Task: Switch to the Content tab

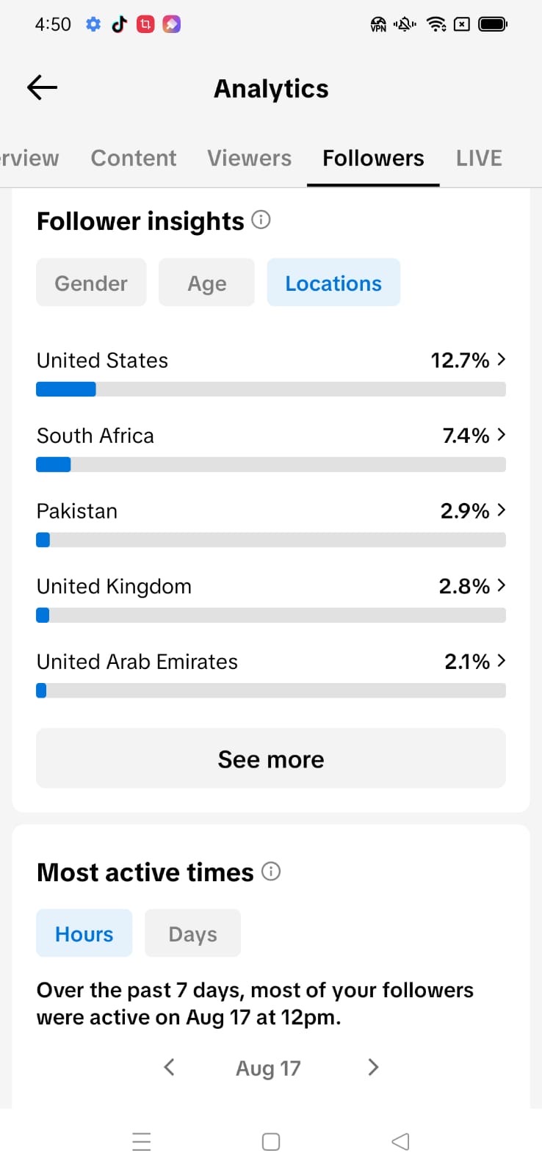Action: [133, 158]
